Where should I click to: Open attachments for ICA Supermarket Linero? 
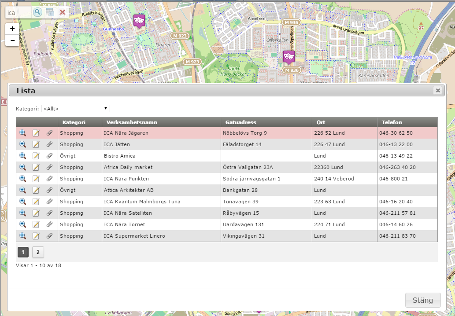[x=50, y=236]
